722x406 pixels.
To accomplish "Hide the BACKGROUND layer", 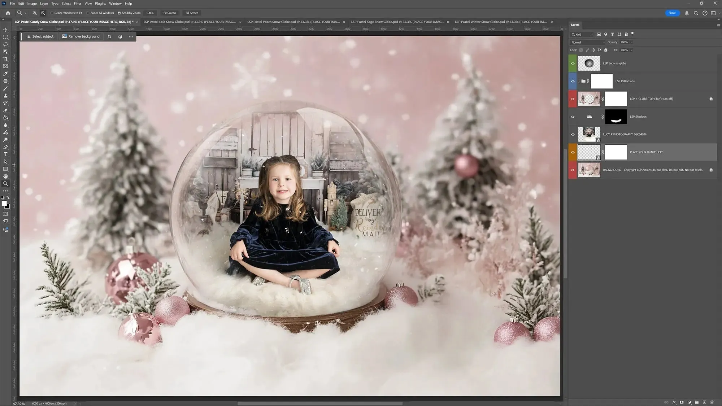I will coord(573,170).
